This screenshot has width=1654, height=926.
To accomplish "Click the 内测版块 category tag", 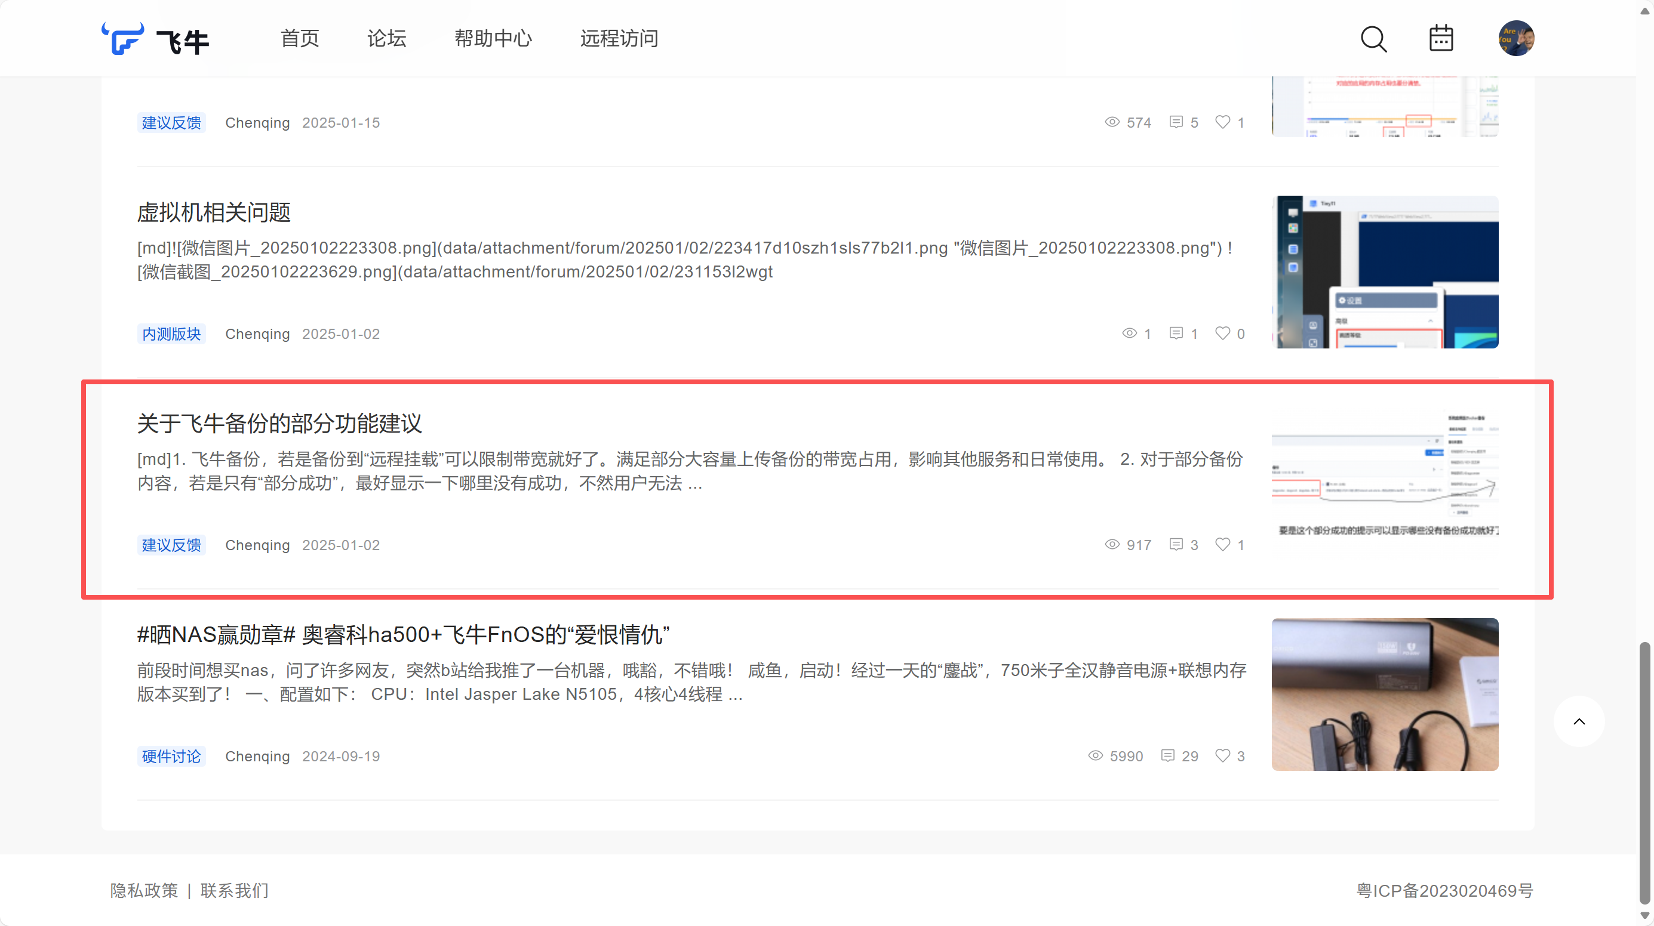I will point(171,334).
